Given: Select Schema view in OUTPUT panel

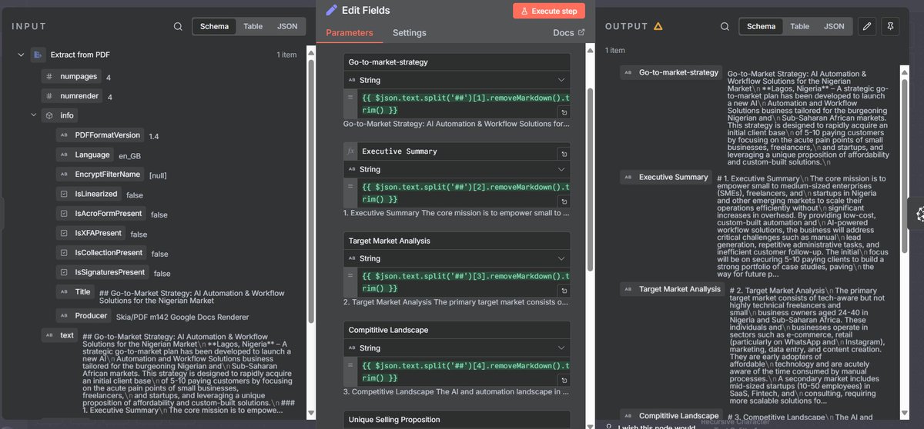Looking at the screenshot, I should pyautogui.click(x=761, y=26).
